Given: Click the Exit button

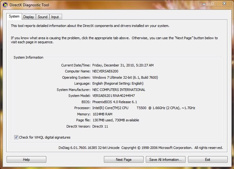Looking at the screenshot, I should (208, 160).
